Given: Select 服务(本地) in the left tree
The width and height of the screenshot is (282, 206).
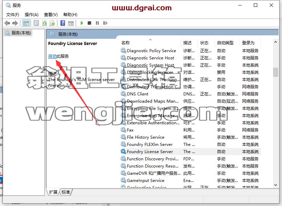Looking at the screenshot, I should tap(21, 33).
